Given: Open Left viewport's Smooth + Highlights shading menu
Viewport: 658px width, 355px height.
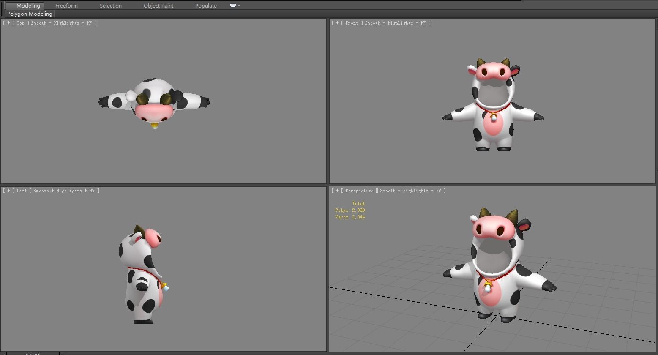Looking at the screenshot, I should (x=64, y=191).
